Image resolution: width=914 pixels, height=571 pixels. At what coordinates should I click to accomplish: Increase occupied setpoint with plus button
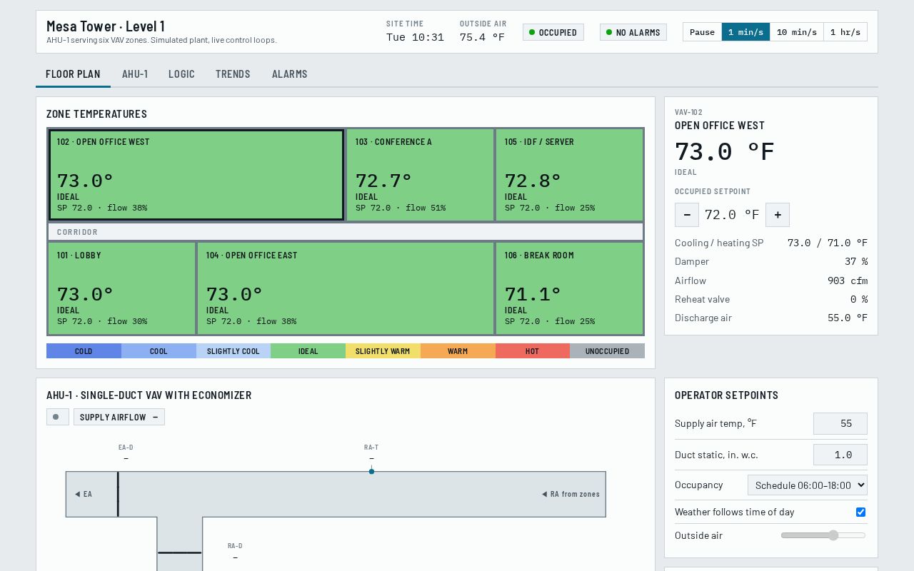tap(778, 215)
